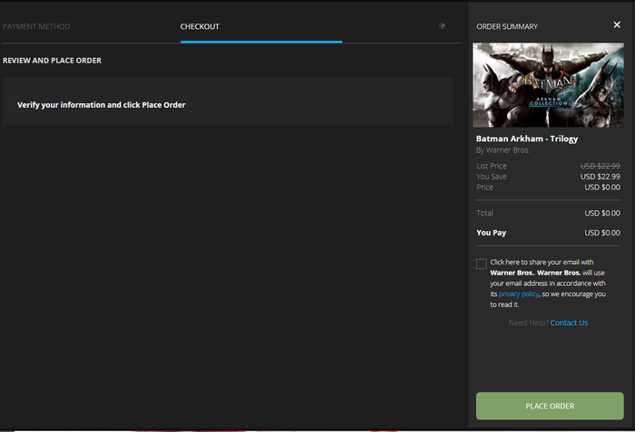Viewport: 635px width, 432px height.
Task: Open the Contact Us help link
Action: coord(569,322)
